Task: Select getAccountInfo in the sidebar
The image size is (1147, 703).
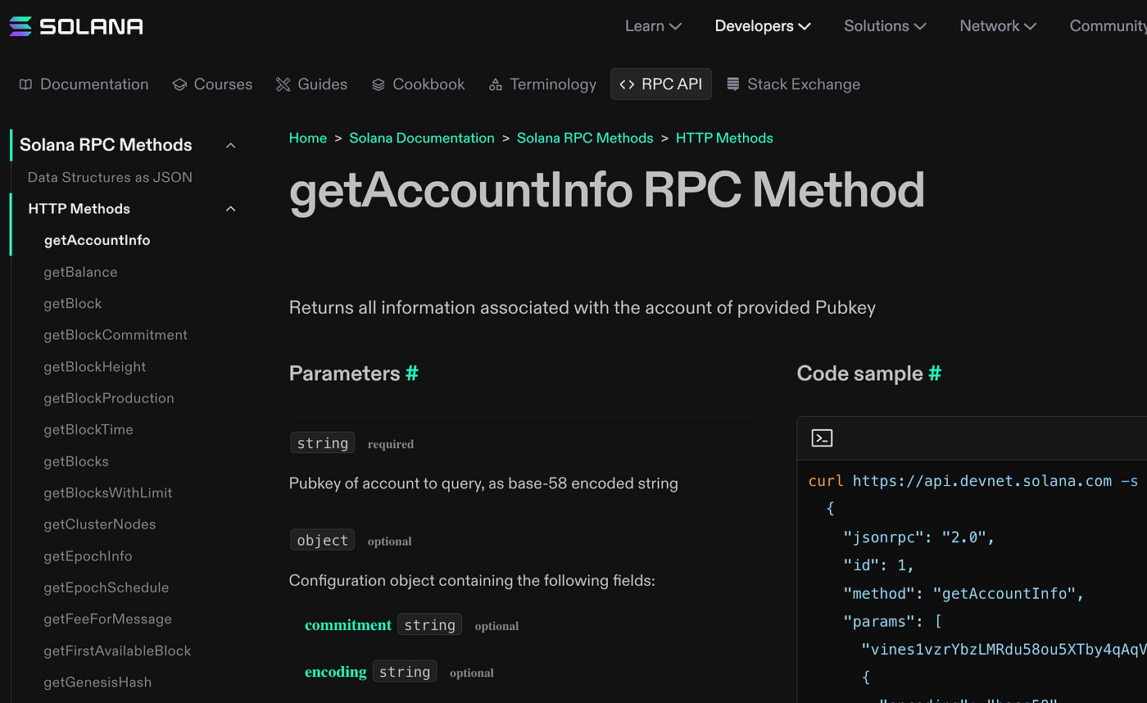Action: coord(97,241)
